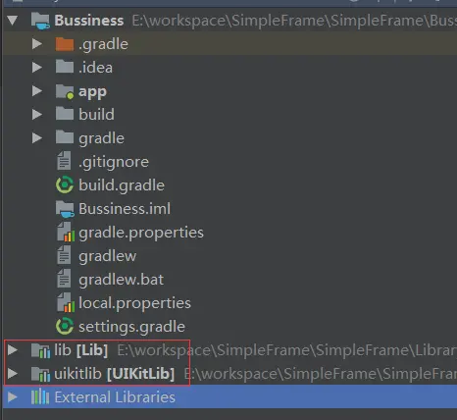
Task: Select the gradlew.bat file name
Action: point(122,280)
